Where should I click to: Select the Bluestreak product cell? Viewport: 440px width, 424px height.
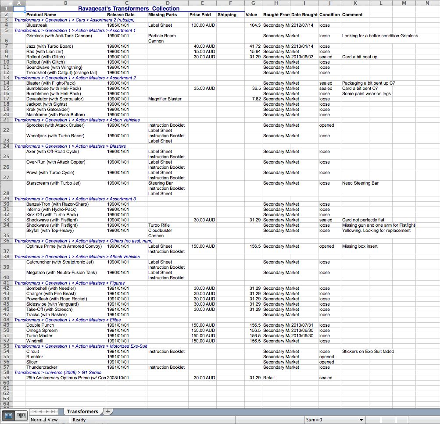tap(65, 25)
